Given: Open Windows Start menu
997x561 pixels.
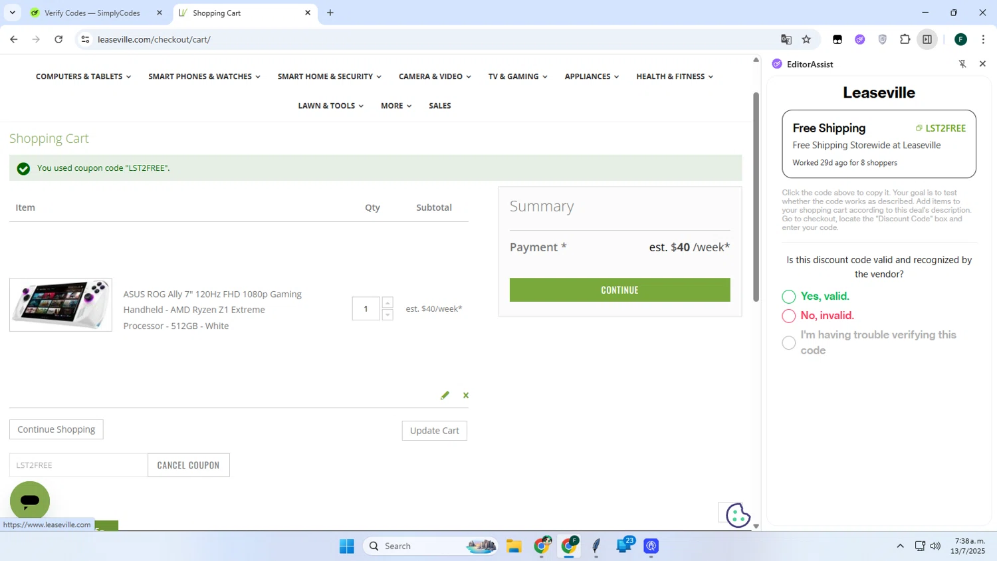Looking at the screenshot, I should pos(347,546).
